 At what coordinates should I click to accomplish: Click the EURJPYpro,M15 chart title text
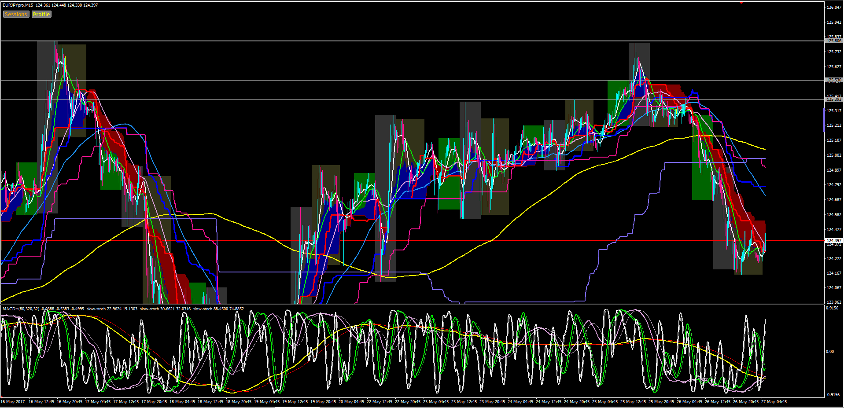click(18, 5)
